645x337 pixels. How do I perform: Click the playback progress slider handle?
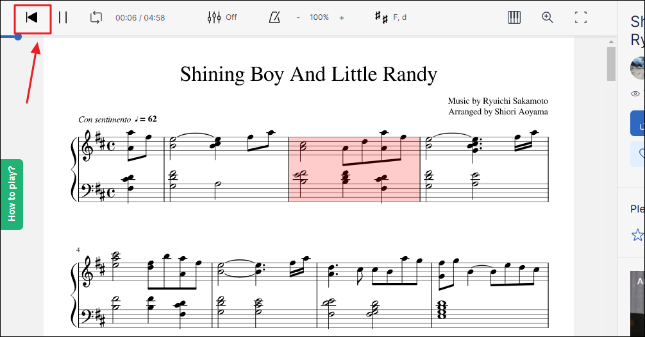click(x=18, y=37)
